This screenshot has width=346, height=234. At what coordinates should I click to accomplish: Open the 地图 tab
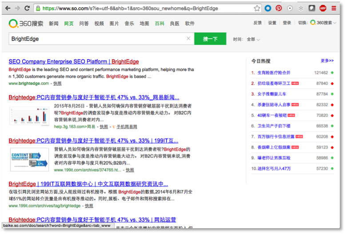(x=144, y=24)
